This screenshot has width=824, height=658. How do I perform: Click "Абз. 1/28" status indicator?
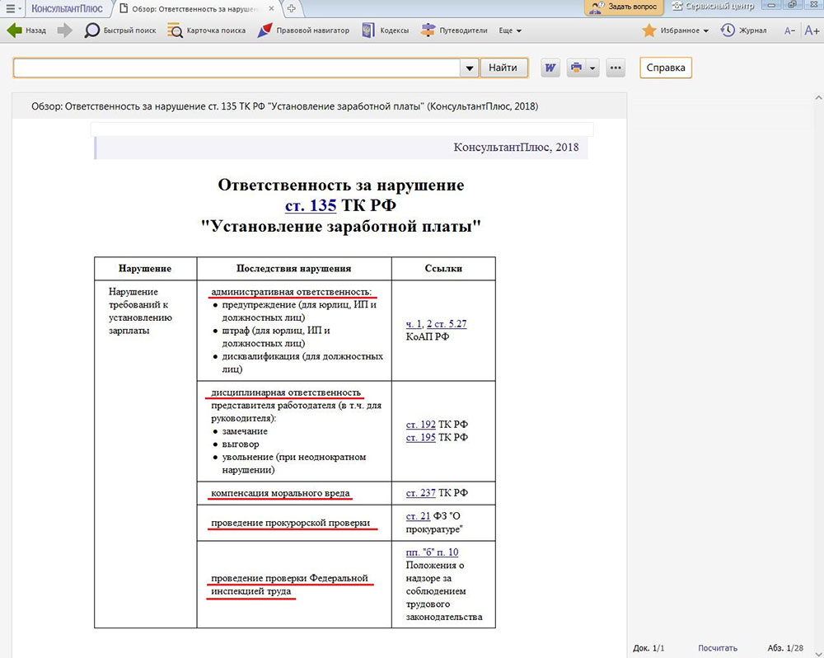(x=785, y=648)
